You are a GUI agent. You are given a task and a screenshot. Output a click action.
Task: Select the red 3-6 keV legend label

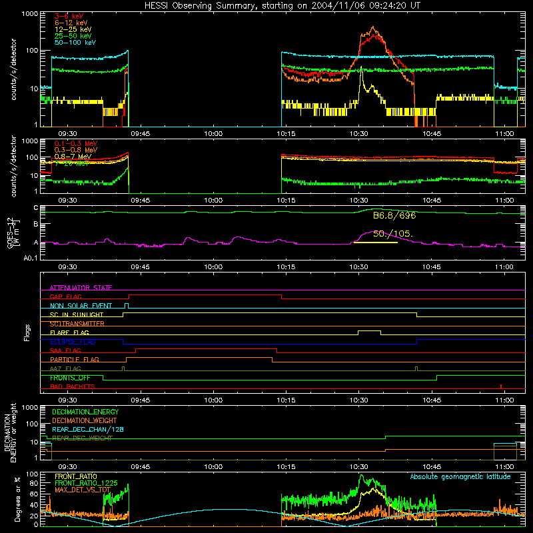(69, 16)
